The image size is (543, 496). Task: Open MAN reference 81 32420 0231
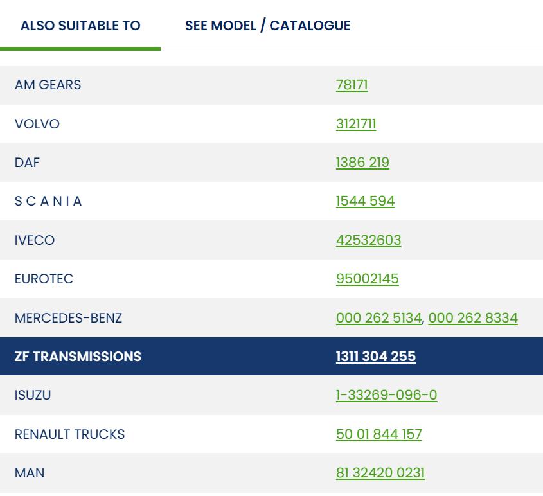380,473
